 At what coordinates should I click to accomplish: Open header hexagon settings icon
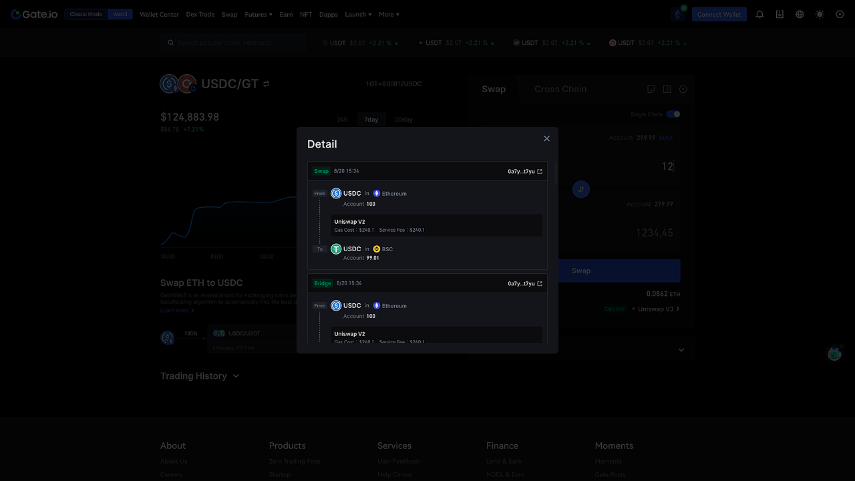pos(840,14)
